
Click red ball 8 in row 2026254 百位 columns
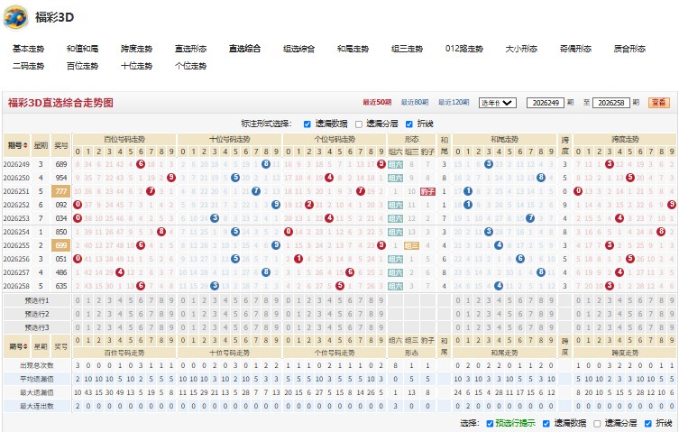(x=161, y=232)
